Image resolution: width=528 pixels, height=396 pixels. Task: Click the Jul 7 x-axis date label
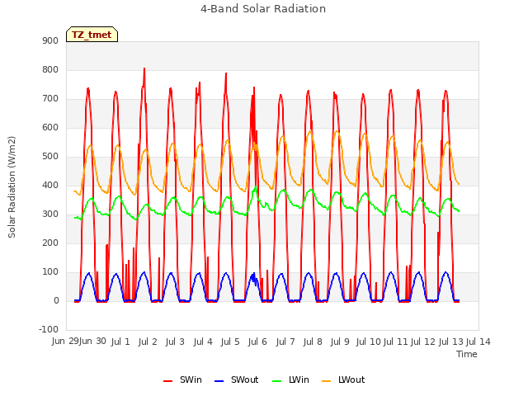tap(285, 342)
